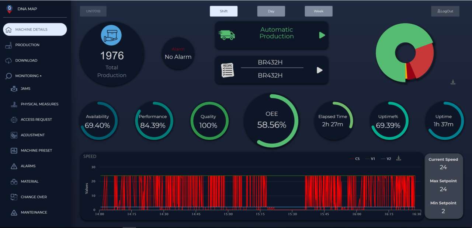
Task: Expand the BR432H recipe arrow
Action: point(320,70)
